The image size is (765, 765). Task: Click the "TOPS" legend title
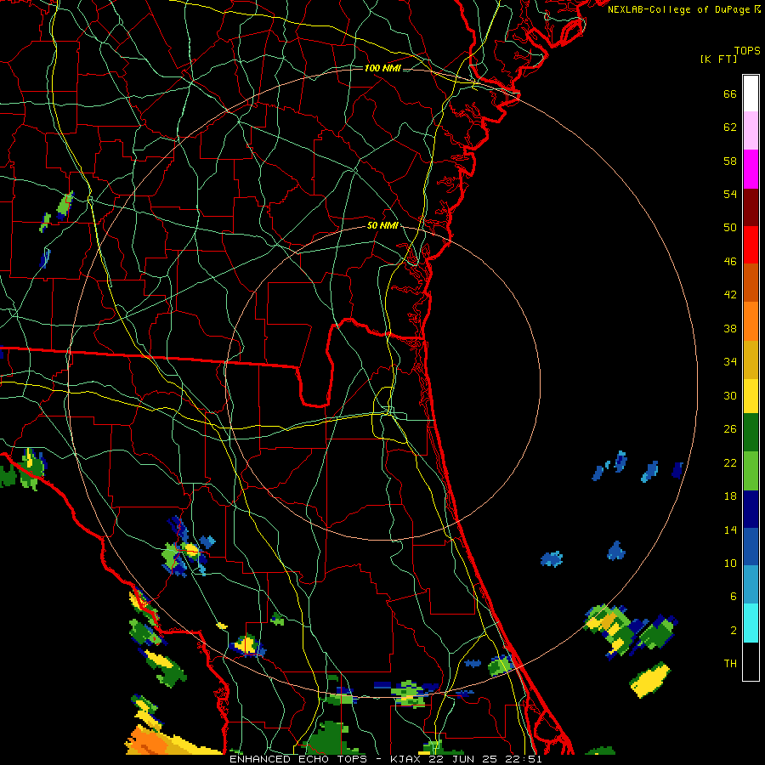[747, 51]
